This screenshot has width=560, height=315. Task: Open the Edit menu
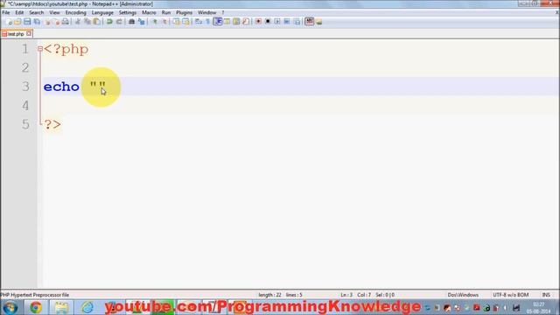[x=19, y=12]
